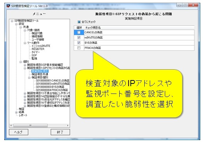Viewport: 203px width, 142px height.
Task: Uncheck the reINVITEの偽装 checkbox
Action: pos(79,37)
